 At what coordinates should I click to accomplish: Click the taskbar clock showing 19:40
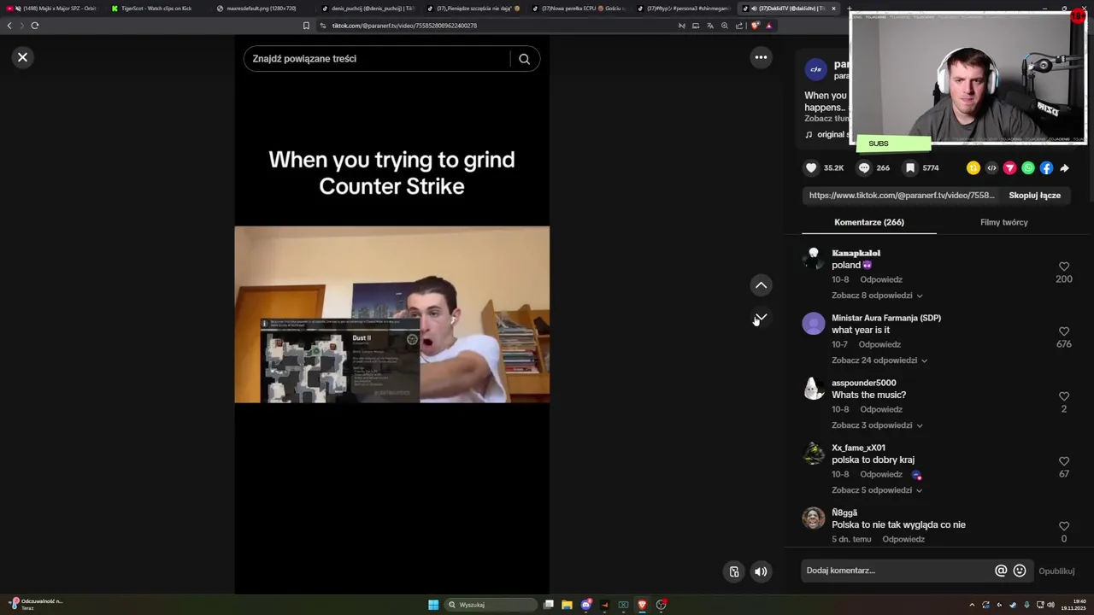(1073, 605)
